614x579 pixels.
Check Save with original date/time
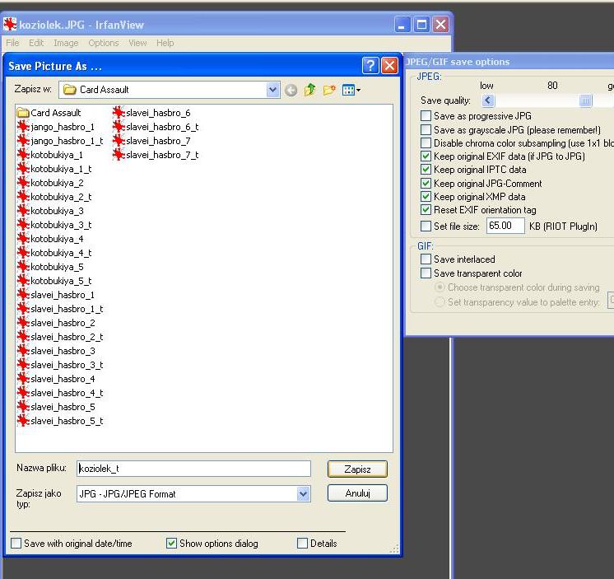pos(16,544)
